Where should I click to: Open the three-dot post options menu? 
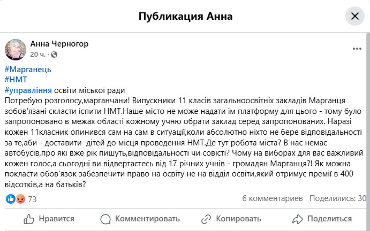357,49
